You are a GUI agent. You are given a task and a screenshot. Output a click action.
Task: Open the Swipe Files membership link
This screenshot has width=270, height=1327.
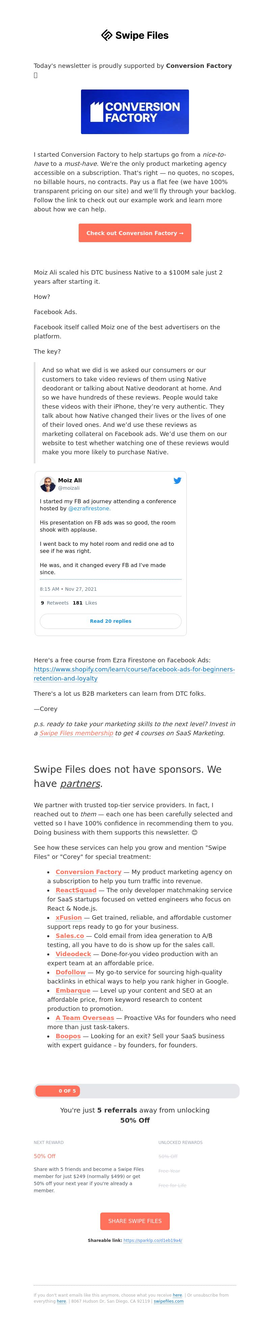(76, 733)
